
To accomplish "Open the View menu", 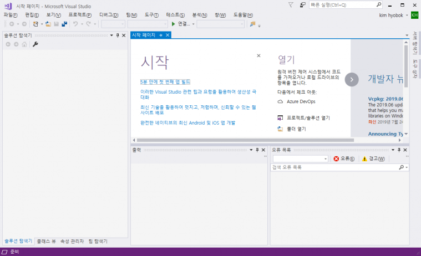I will coord(53,15).
